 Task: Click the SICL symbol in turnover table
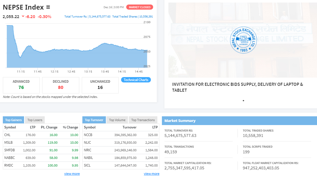click(x=87, y=165)
